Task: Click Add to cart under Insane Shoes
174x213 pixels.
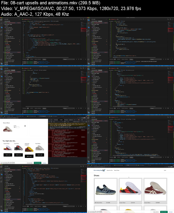Action: 8,155
